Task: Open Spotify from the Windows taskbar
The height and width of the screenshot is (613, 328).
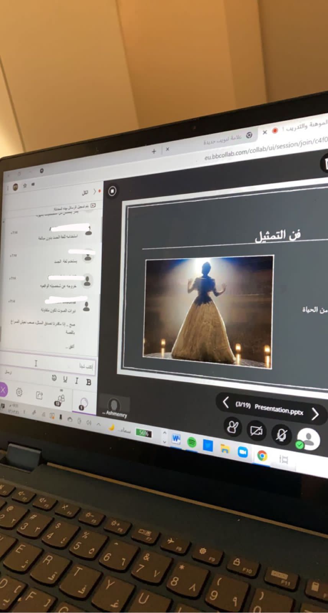Action: 192,443
